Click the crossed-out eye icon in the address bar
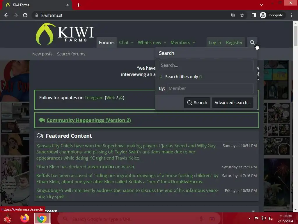Screen dimensions: 298x224 coord(233,15)
